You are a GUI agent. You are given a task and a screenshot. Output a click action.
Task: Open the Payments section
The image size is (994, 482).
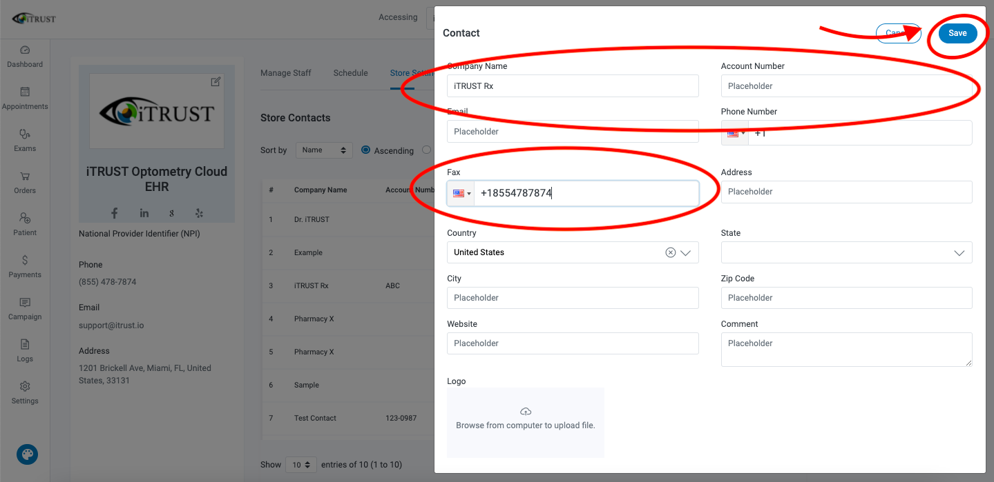[x=25, y=267]
